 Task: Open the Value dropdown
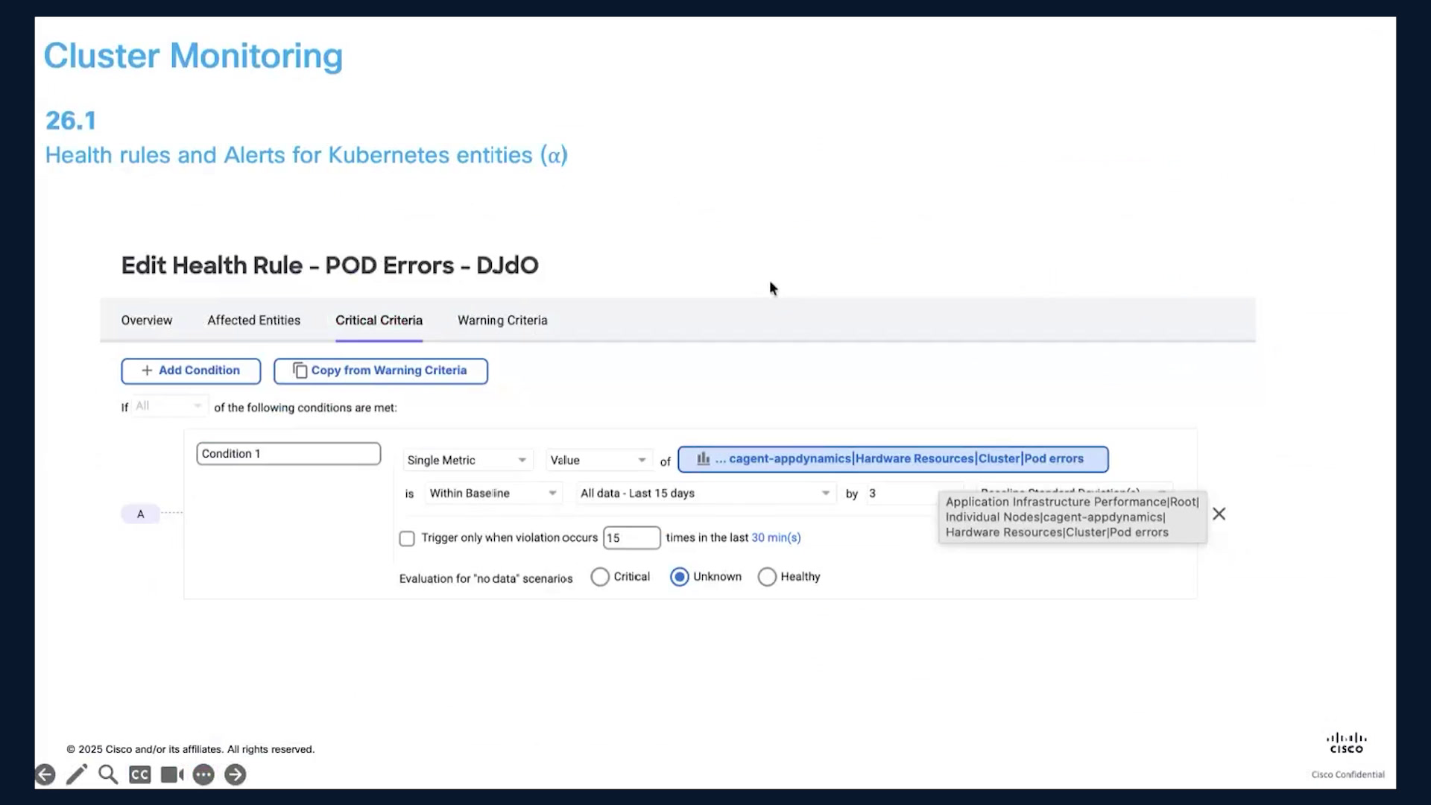pyautogui.click(x=598, y=461)
